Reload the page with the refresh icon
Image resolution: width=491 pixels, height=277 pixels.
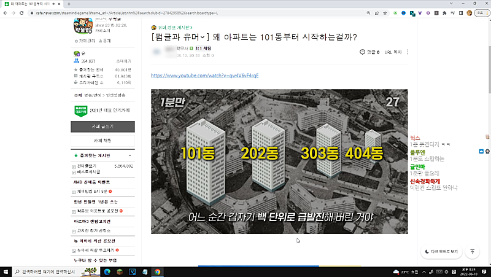tap(23, 12)
